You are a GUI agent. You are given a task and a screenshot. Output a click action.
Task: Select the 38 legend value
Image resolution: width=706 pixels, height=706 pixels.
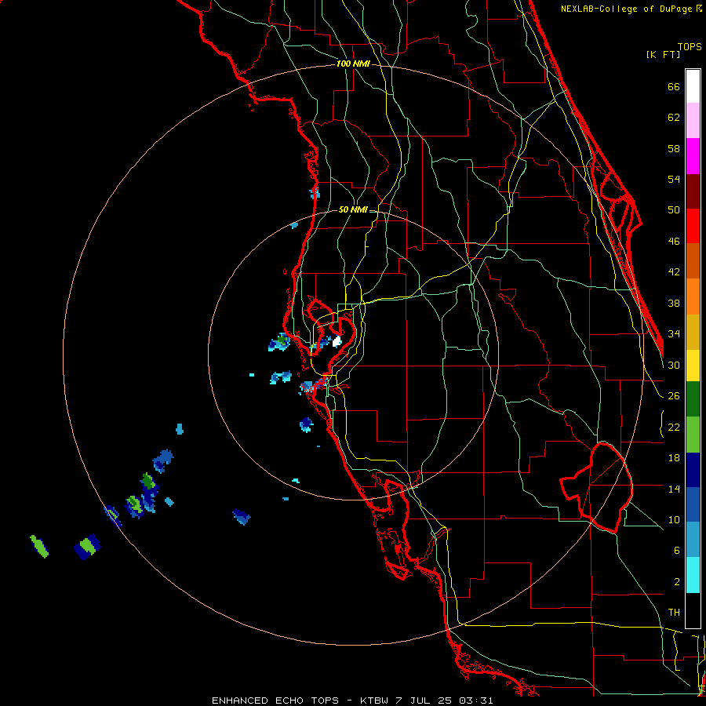674,303
